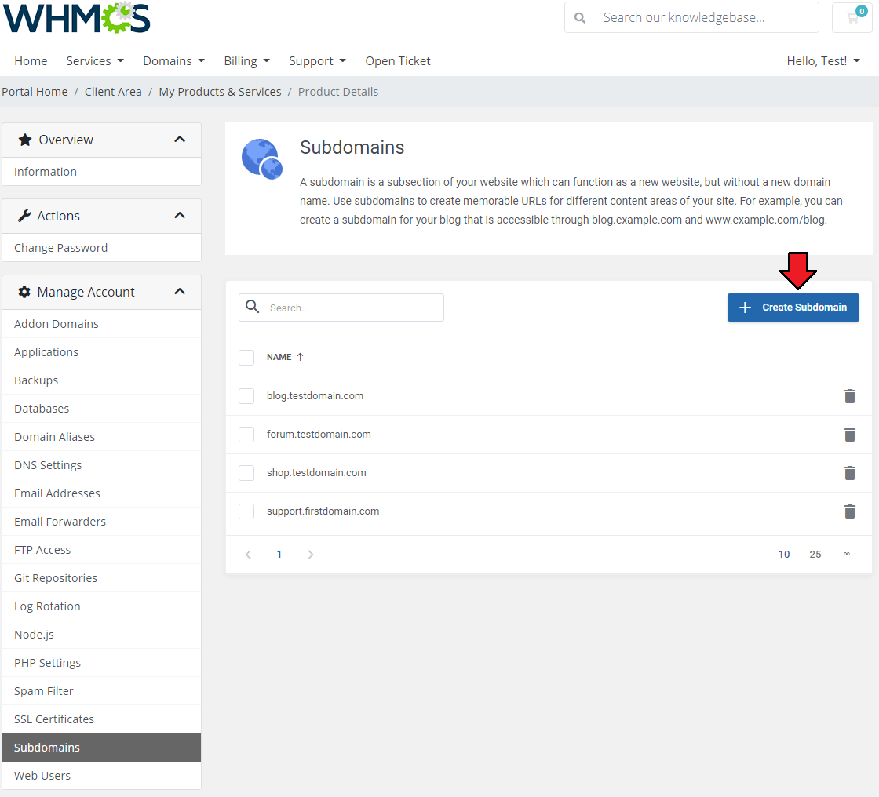Open Web Users in sidebar

point(101,776)
